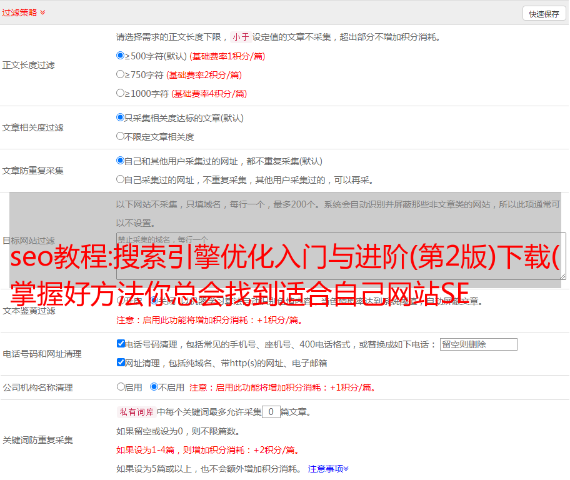Select 自己和其他用户采集过的网址 no-repeat option
The image size is (570, 480).
(x=121, y=161)
